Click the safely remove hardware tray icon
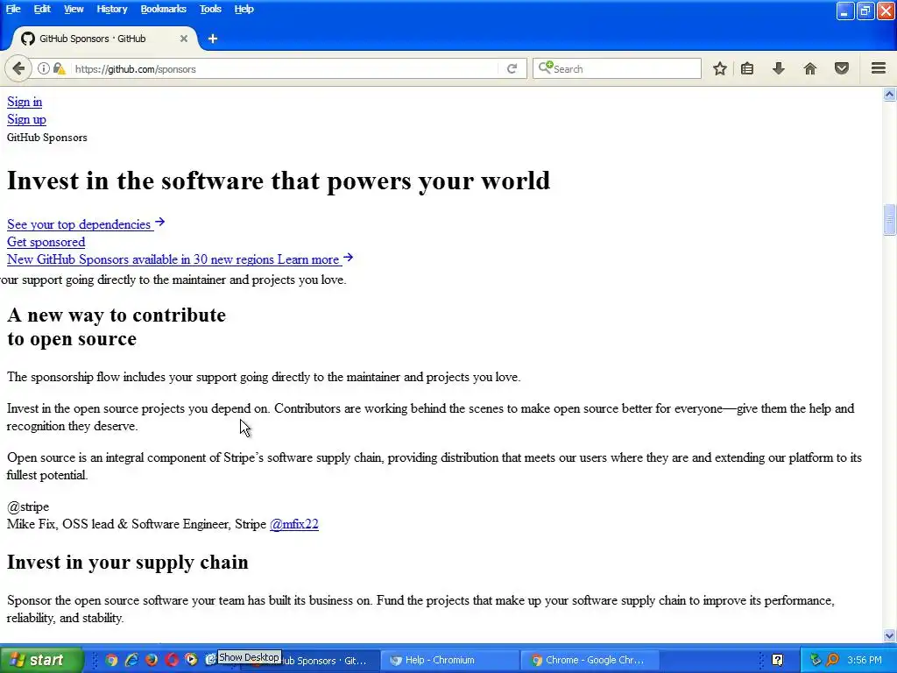897x673 pixels. 816,660
